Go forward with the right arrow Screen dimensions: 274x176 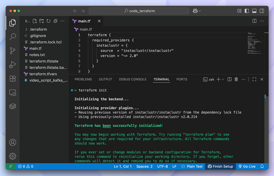point(83,11)
